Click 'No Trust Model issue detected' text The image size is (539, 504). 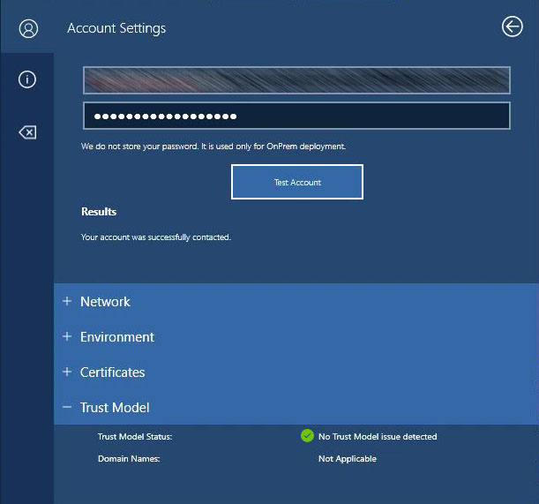[x=378, y=437]
